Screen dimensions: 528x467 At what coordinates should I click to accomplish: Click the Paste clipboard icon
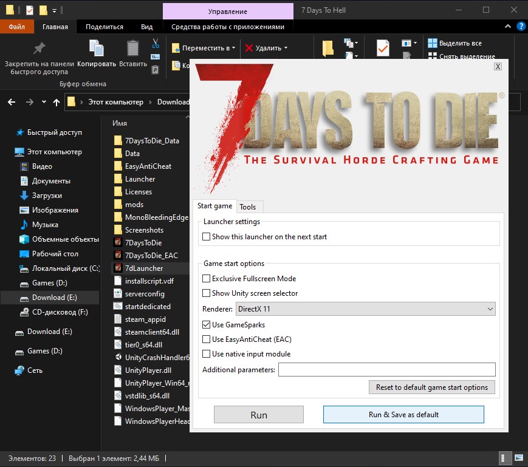click(x=132, y=48)
